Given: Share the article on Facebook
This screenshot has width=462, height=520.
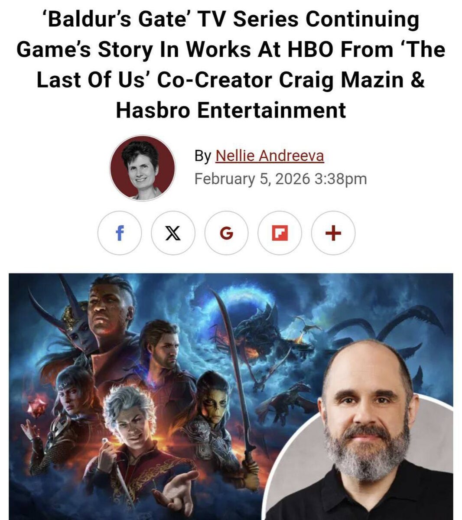Looking at the screenshot, I should tap(120, 233).
